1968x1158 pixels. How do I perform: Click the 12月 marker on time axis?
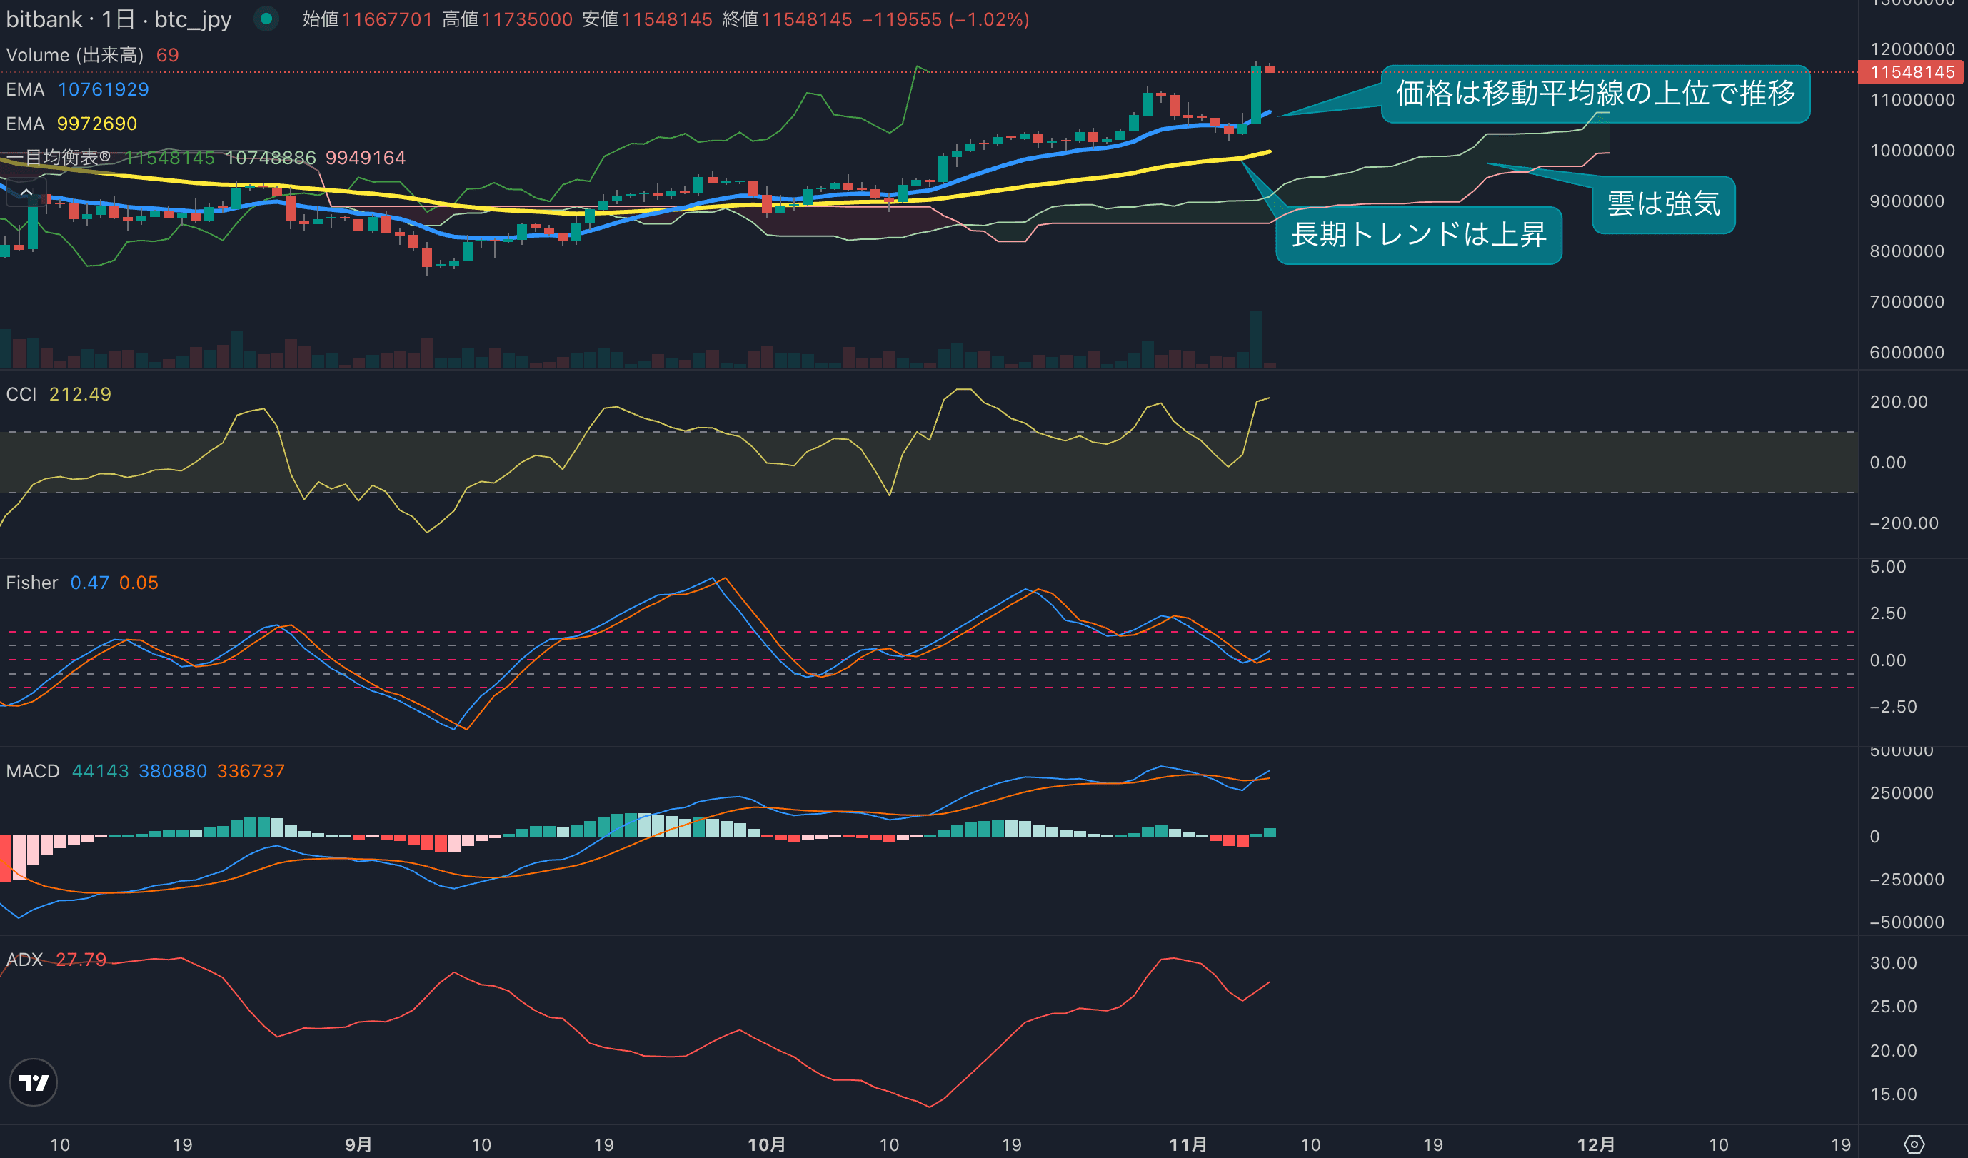click(1595, 1144)
